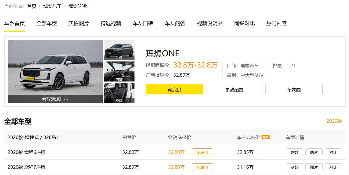Open the gallery via 共775张图 link
The image size is (349, 175).
click(x=55, y=99)
